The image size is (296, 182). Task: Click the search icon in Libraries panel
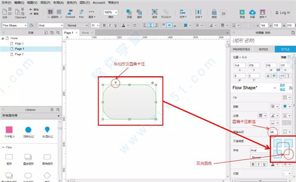point(58,109)
